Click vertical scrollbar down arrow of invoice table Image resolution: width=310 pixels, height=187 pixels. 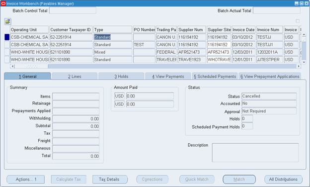(304, 62)
